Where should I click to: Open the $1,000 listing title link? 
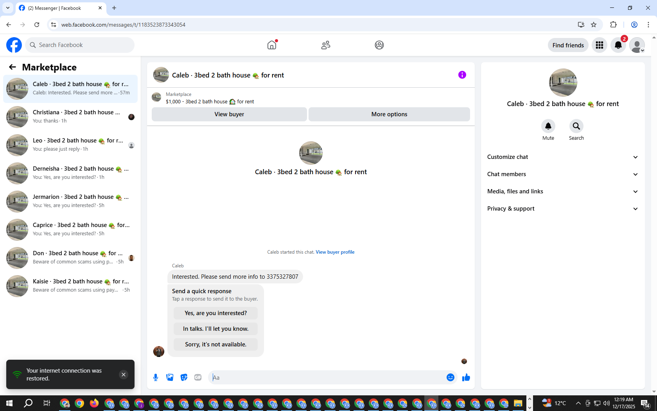pyautogui.click(x=210, y=102)
